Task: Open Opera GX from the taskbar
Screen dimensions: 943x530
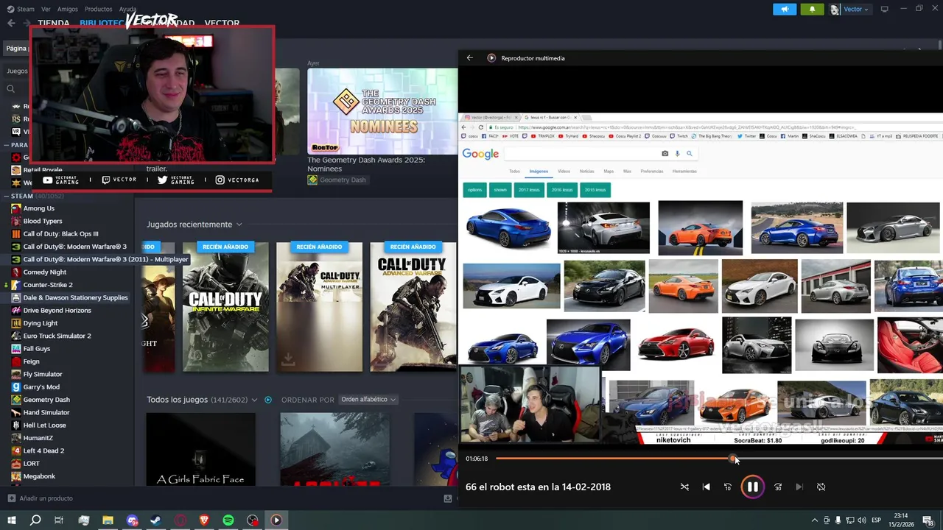Action: (180, 520)
